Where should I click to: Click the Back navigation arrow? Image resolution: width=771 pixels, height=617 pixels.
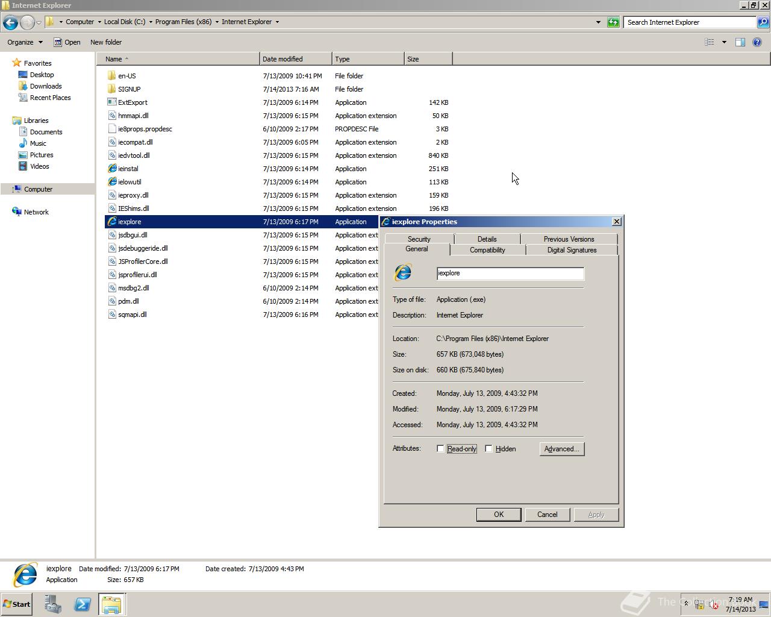coord(10,22)
